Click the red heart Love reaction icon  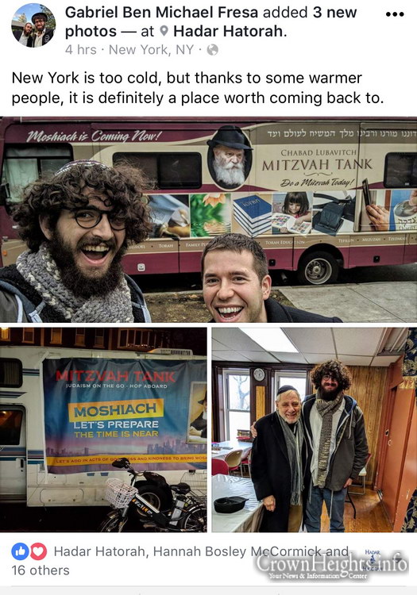[x=38, y=551]
